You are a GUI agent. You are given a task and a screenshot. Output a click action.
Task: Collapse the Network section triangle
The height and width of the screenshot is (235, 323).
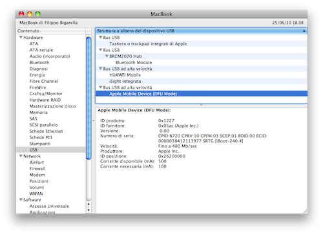pos(21,156)
